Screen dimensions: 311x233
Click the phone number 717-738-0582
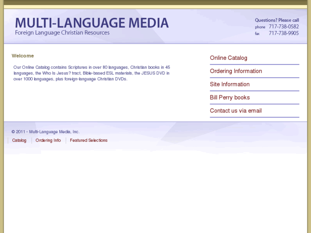pos(284,27)
